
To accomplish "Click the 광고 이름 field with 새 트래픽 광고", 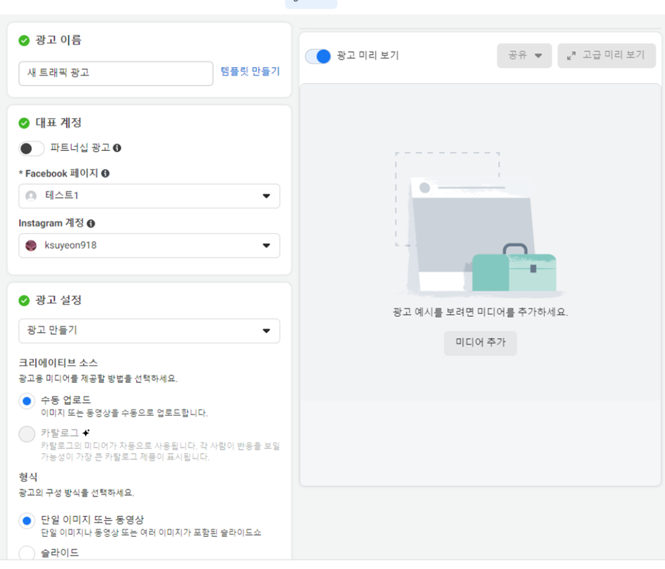I will click(x=116, y=73).
